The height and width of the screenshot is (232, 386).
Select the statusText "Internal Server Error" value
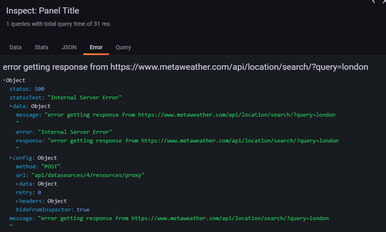pos(84,97)
